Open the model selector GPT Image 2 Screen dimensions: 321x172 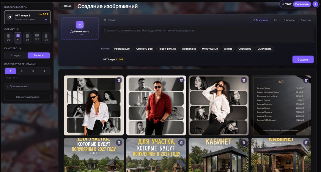(x=27, y=18)
